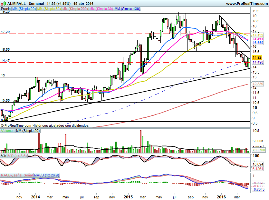Click the 2014 year label on time axis
Image resolution: width=269 pixels, height=200 pixels.
coord(35,197)
